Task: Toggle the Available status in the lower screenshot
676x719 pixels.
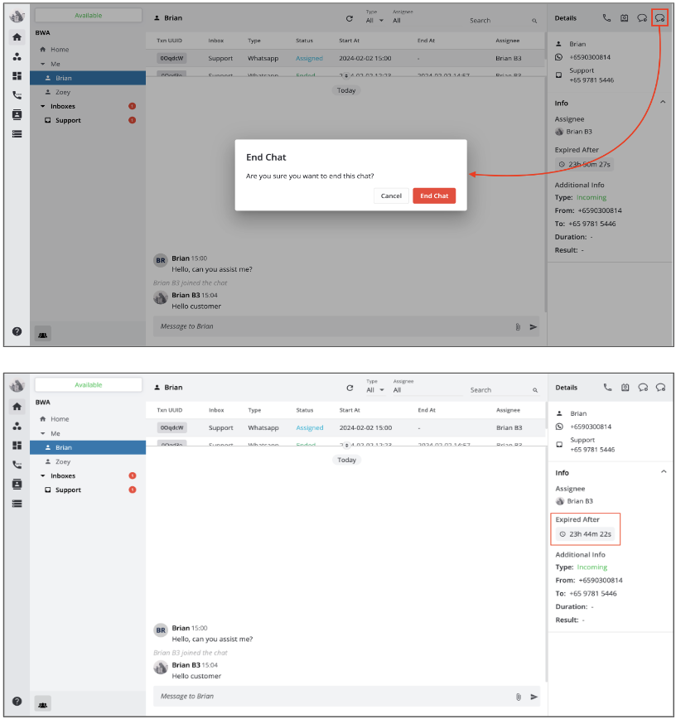Action: click(89, 384)
